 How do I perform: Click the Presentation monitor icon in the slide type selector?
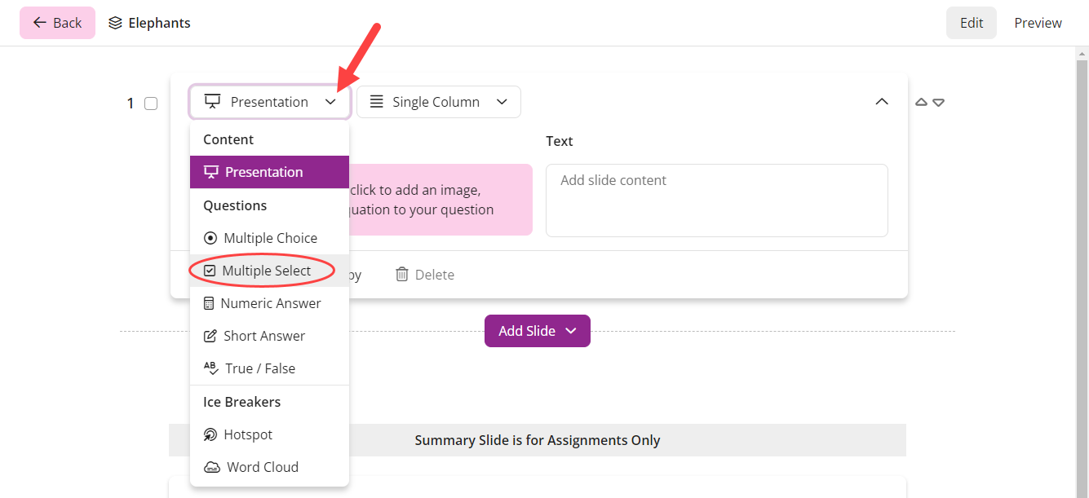[212, 101]
